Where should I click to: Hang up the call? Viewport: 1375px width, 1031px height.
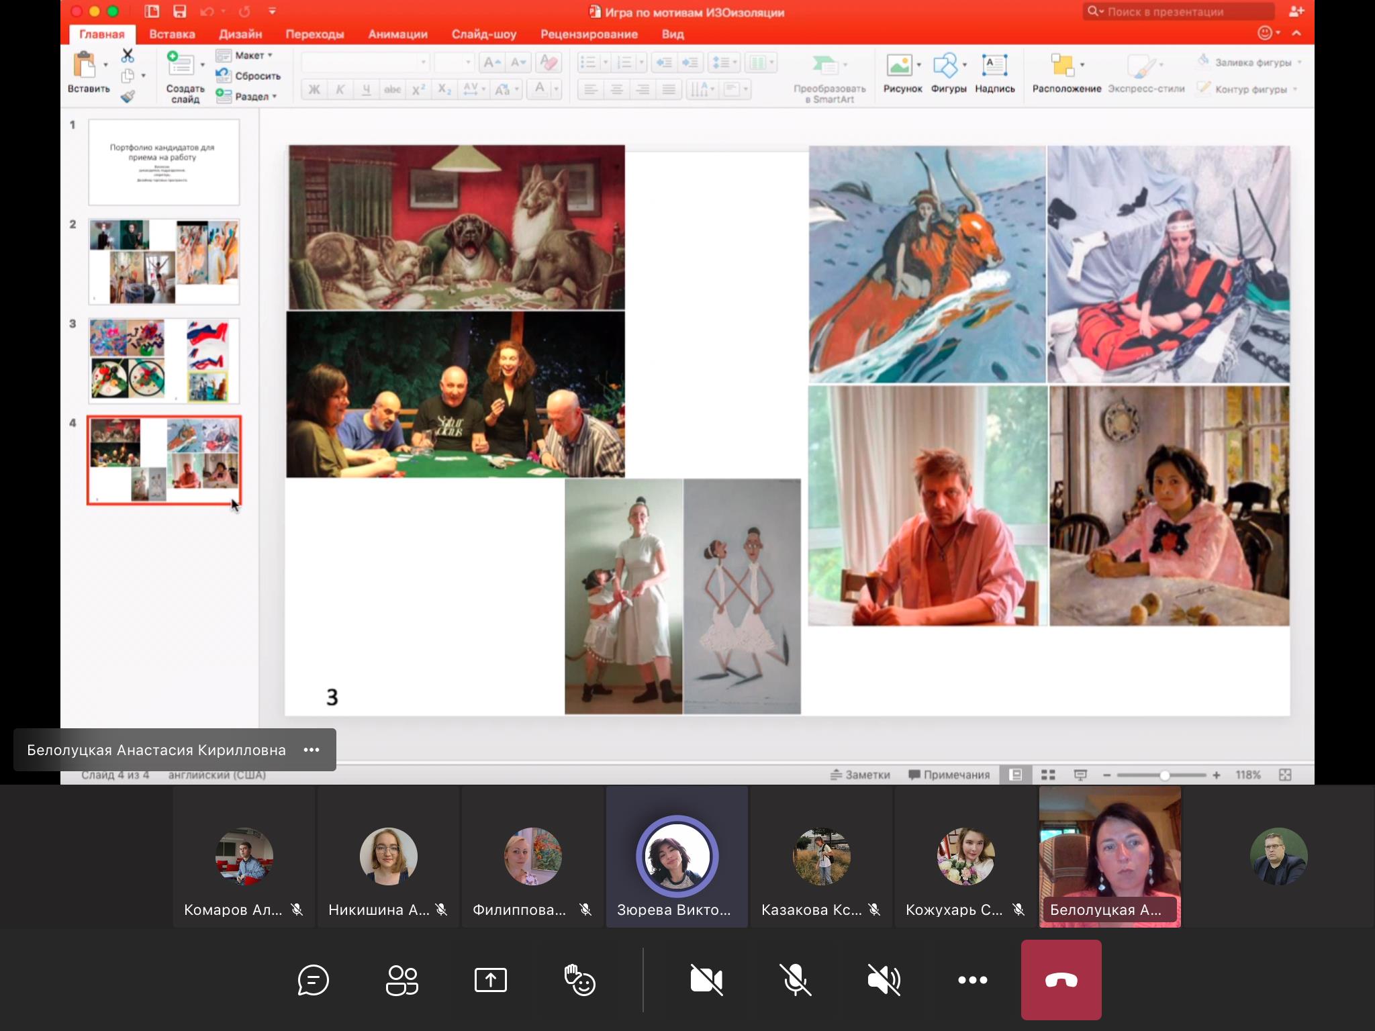click(x=1061, y=981)
